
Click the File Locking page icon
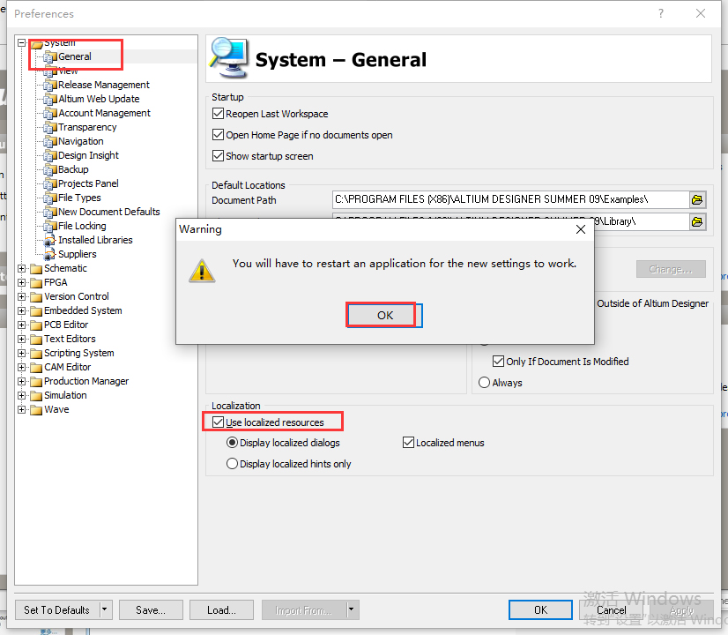click(x=49, y=227)
